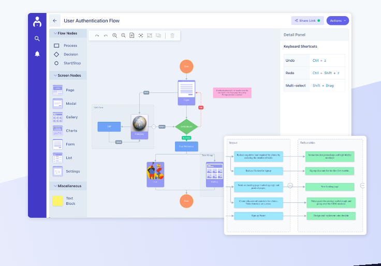Image resolution: width=381 pixels, height=266 pixels.
Task: Collapse Impact group via minus circle handle
Action: pos(290,186)
